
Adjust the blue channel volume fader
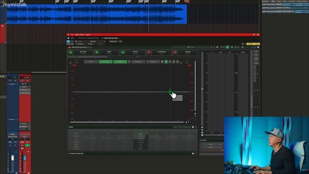point(13,158)
